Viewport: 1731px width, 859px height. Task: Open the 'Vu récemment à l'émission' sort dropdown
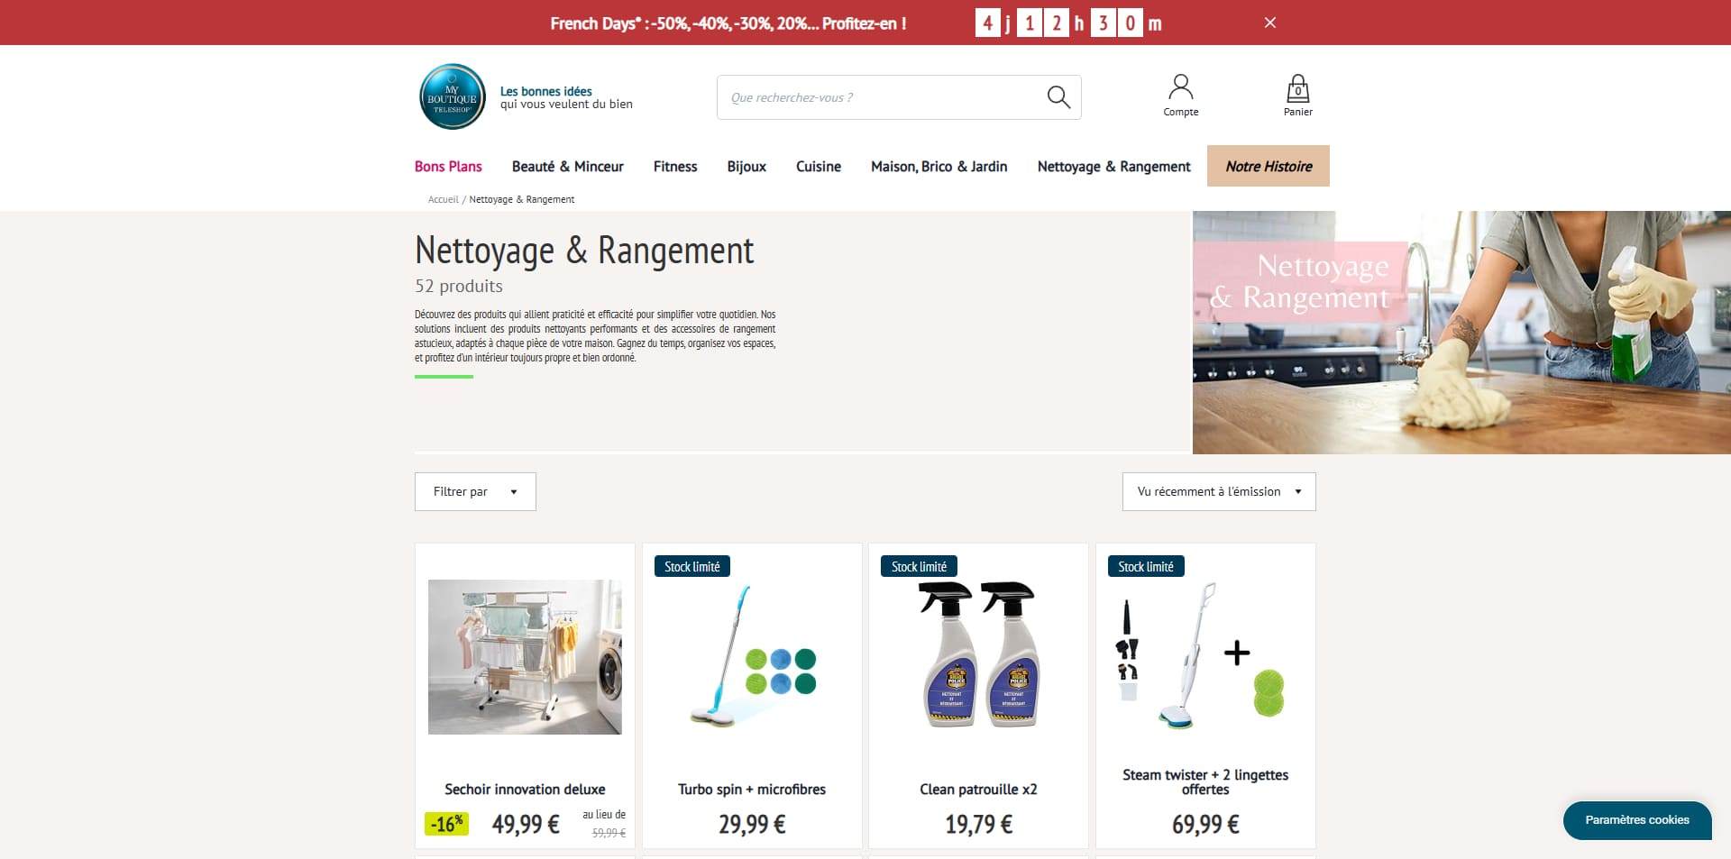[x=1219, y=491]
